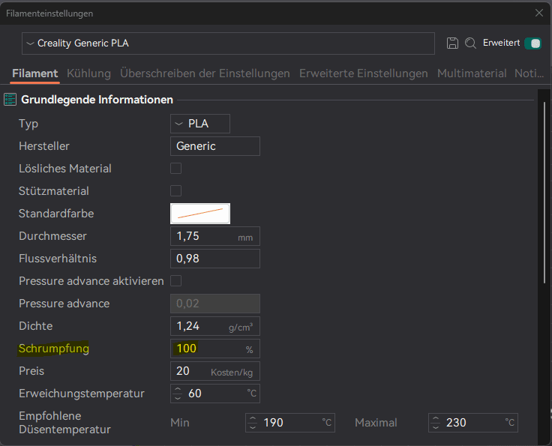Click the save preset floppy disk icon
The image size is (552, 446).
click(x=452, y=43)
